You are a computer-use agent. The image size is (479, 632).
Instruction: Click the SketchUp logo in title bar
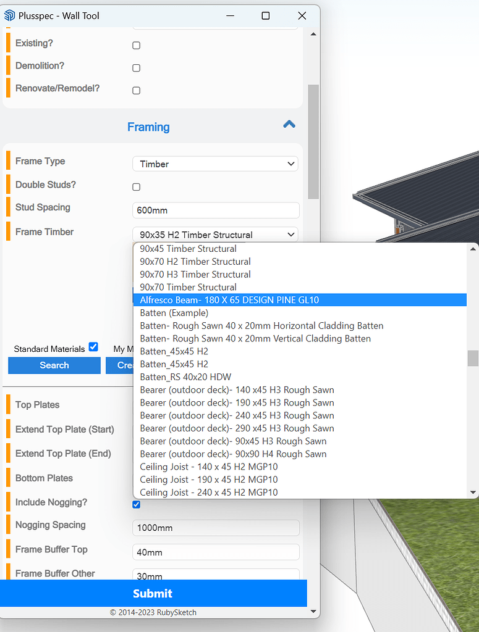pyautogui.click(x=10, y=15)
